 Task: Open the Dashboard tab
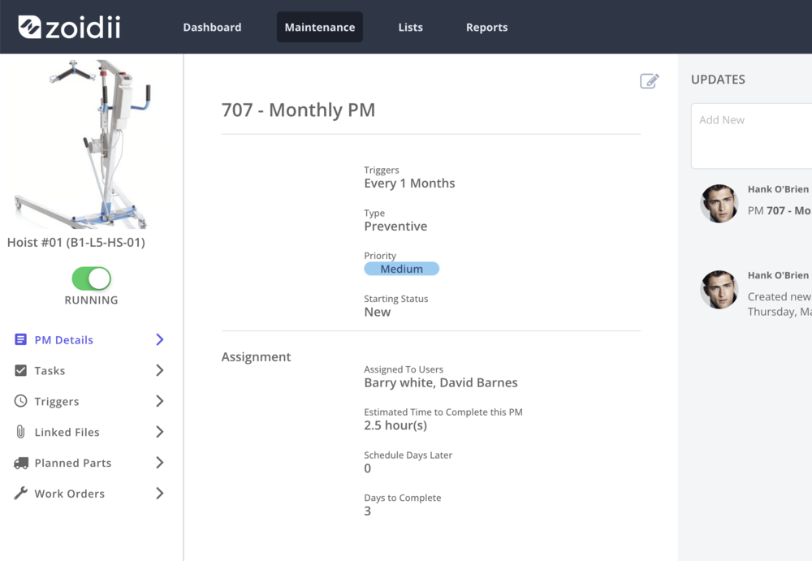click(x=212, y=28)
